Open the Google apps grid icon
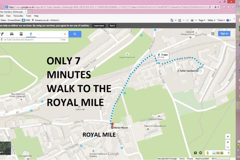This screenshot has height=160, width=240. click(x=213, y=34)
